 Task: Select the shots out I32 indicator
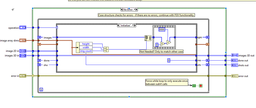point(235,65)
